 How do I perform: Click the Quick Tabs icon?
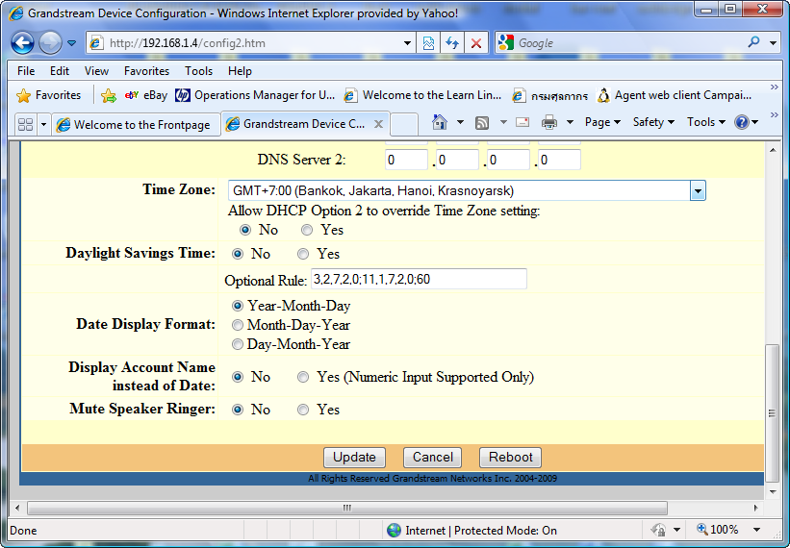pos(25,124)
